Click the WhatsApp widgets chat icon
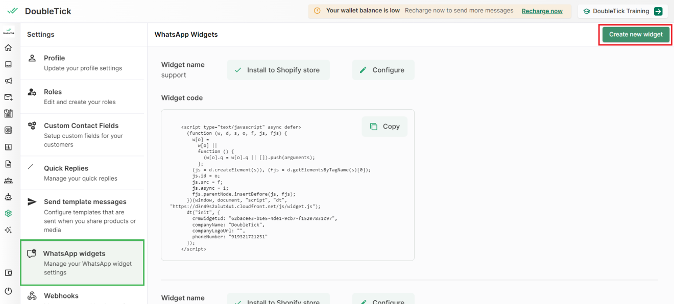This screenshot has height=304, width=674. (32, 254)
